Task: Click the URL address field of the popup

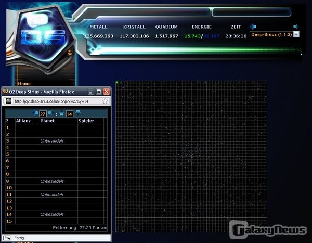Action: 57,101
